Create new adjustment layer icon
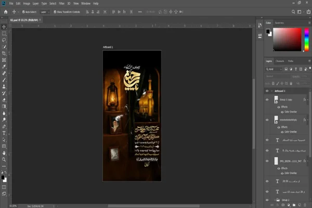 (289, 205)
